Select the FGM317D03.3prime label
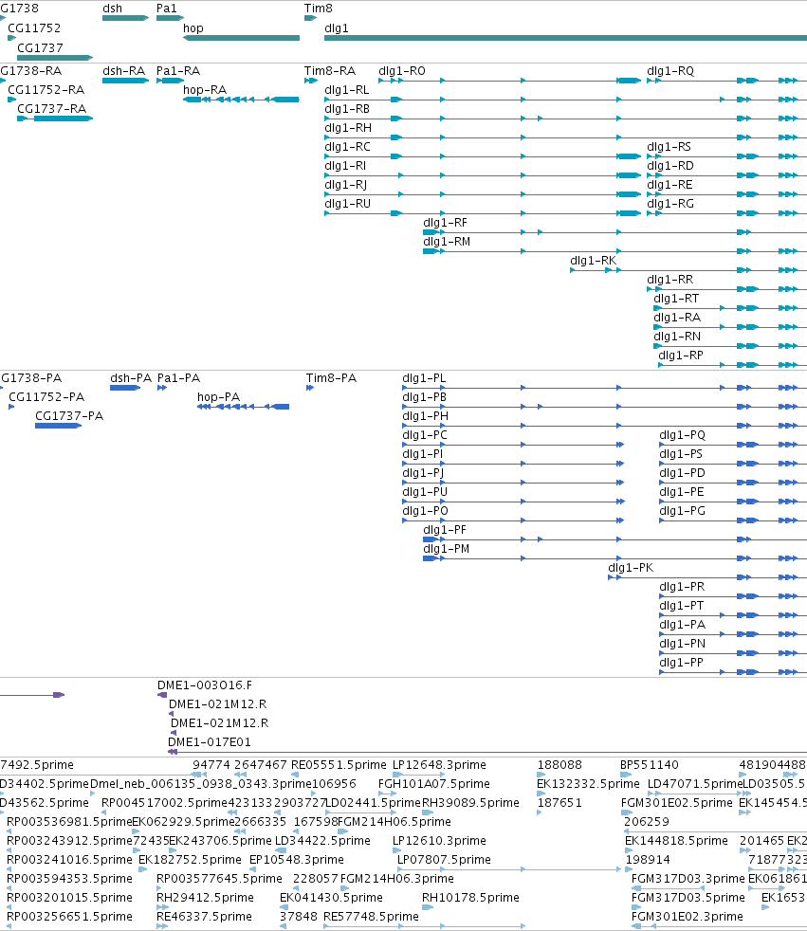This screenshot has height=931, width=807. (x=688, y=880)
